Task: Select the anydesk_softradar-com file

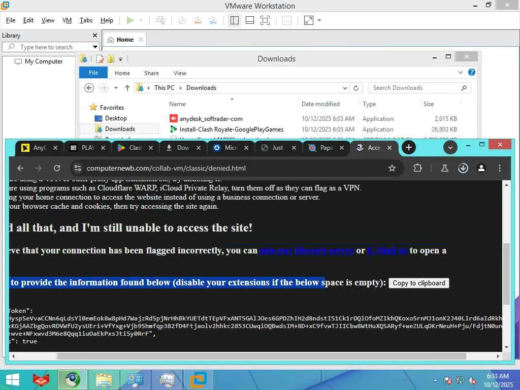Action: 211,119
